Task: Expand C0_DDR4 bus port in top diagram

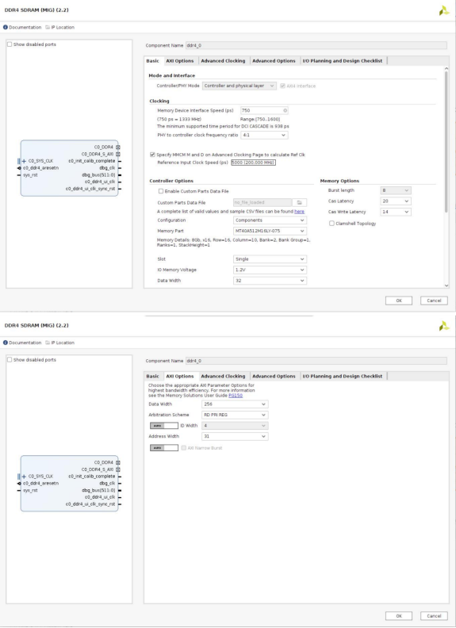Action: [118, 147]
